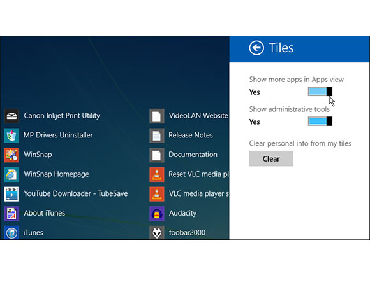Select the Release Notes label
This screenshot has width=370, height=299.
[191, 135]
